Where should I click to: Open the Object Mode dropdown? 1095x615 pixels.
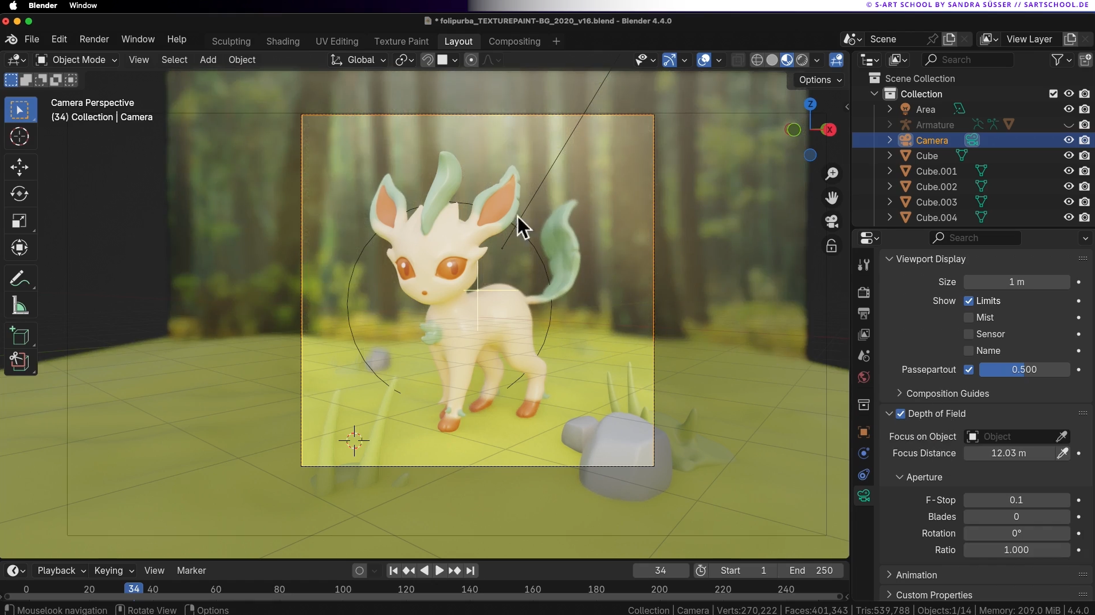tap(77, 60)
